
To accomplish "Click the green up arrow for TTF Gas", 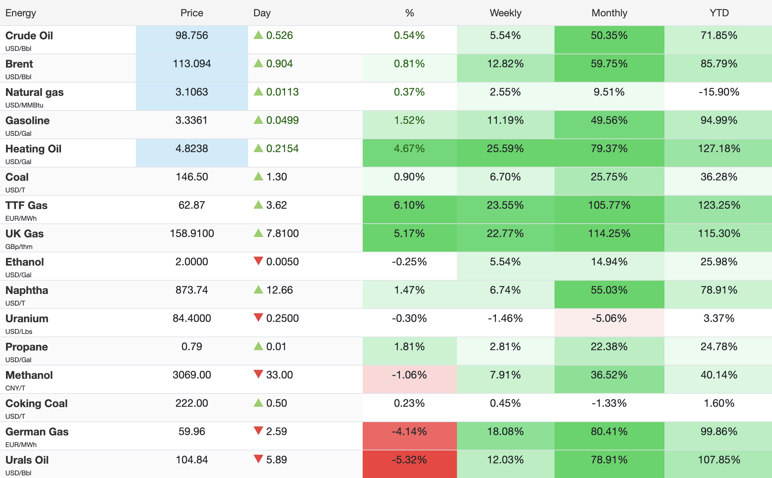I will 258,205.
